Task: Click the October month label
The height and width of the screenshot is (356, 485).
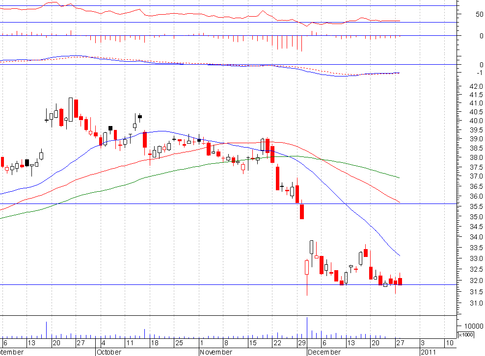Action: [x=109, y=352]
